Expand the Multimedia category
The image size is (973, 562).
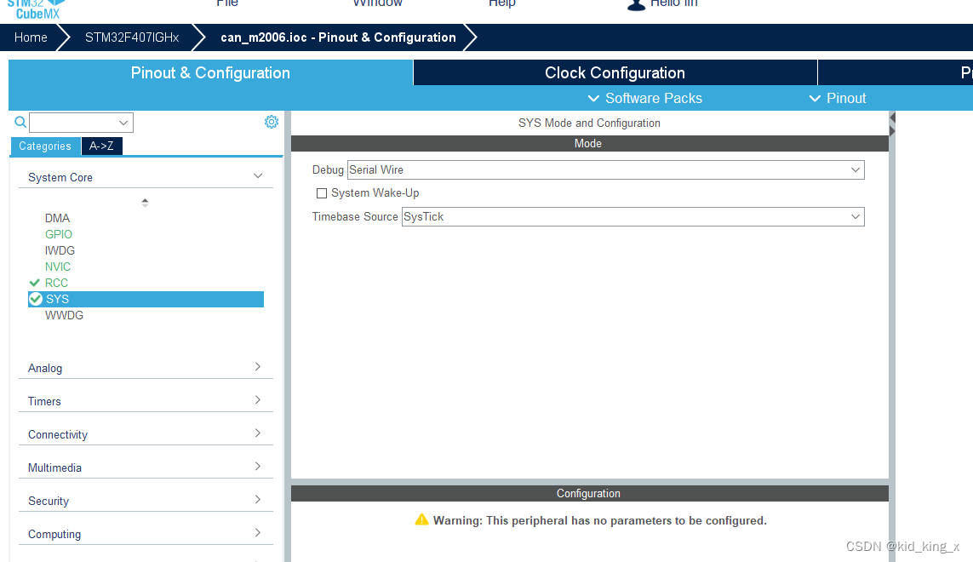[146, 467]
